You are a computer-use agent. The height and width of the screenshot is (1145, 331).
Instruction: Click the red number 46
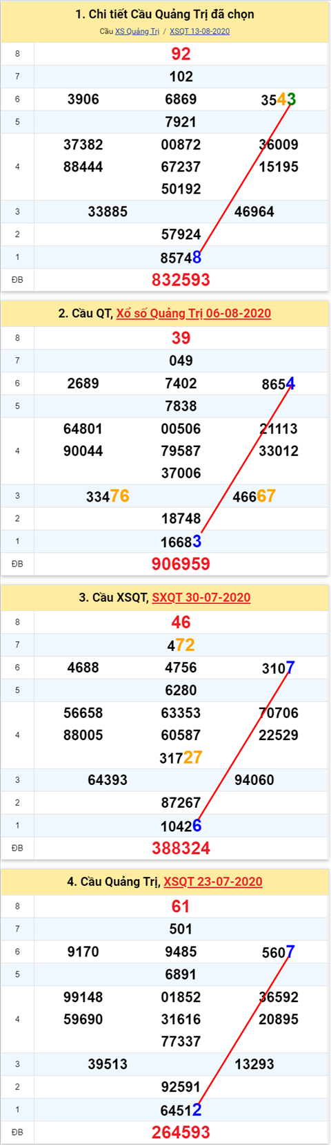pos(181,622)
